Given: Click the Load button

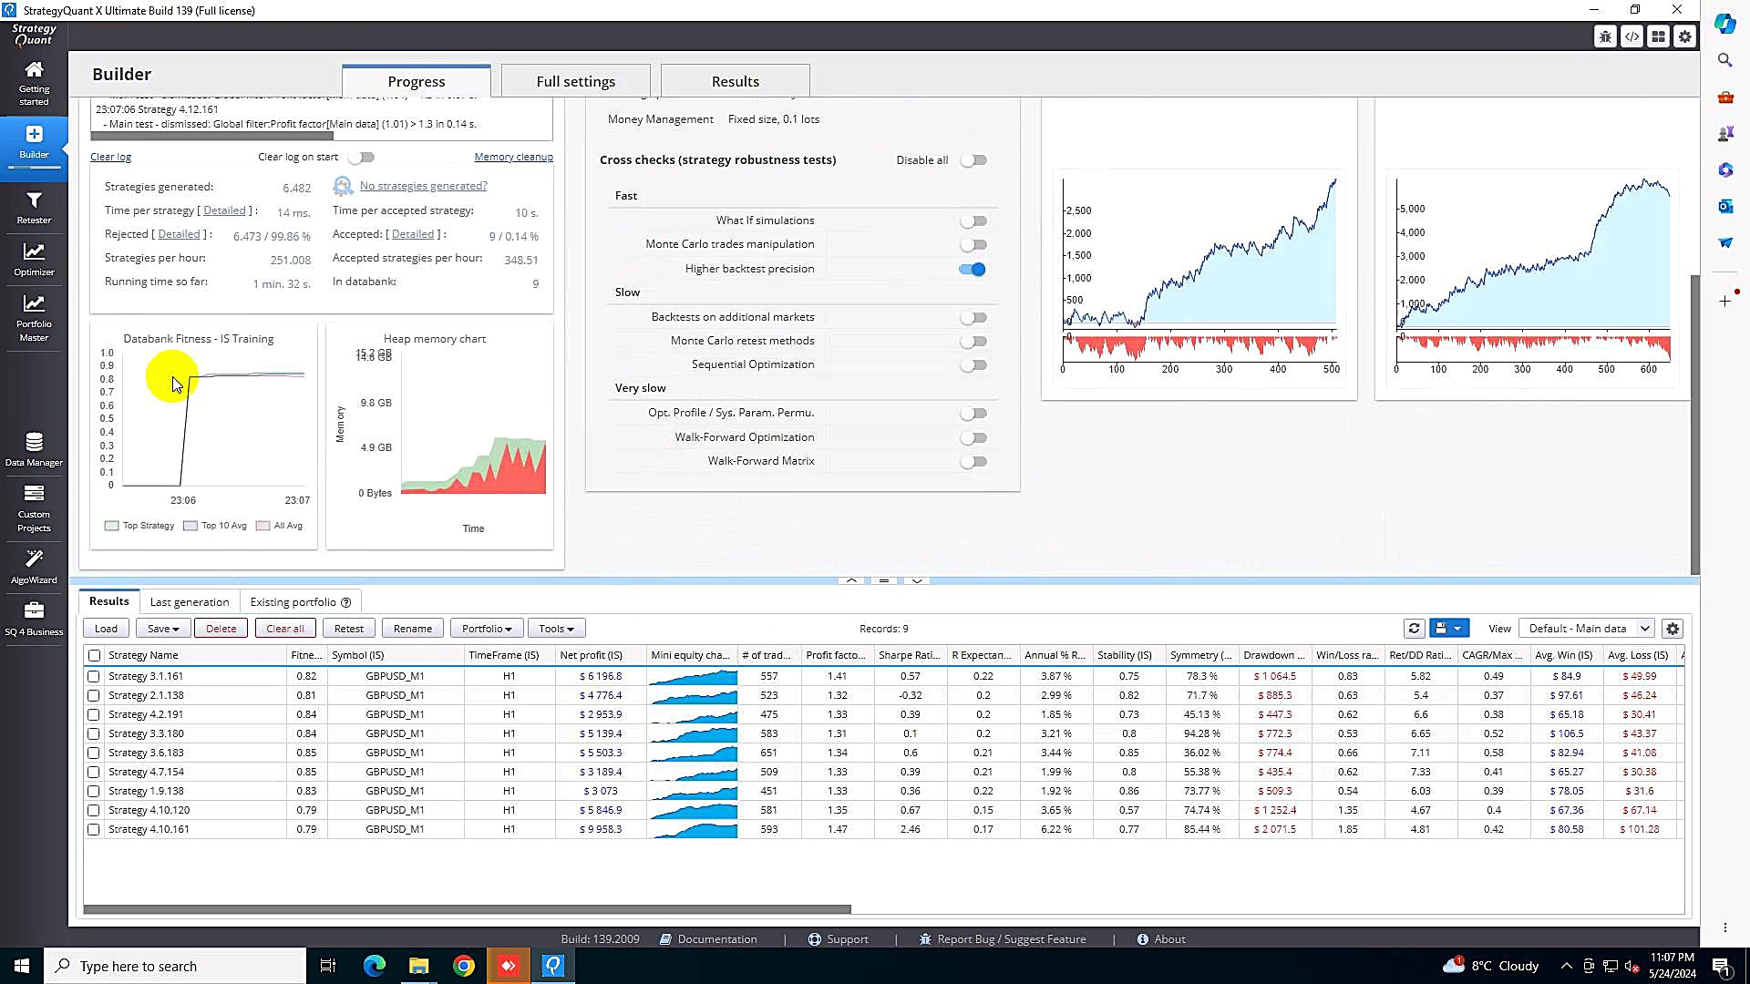Looking at the screenshot, I should click(x=106, y=628).
